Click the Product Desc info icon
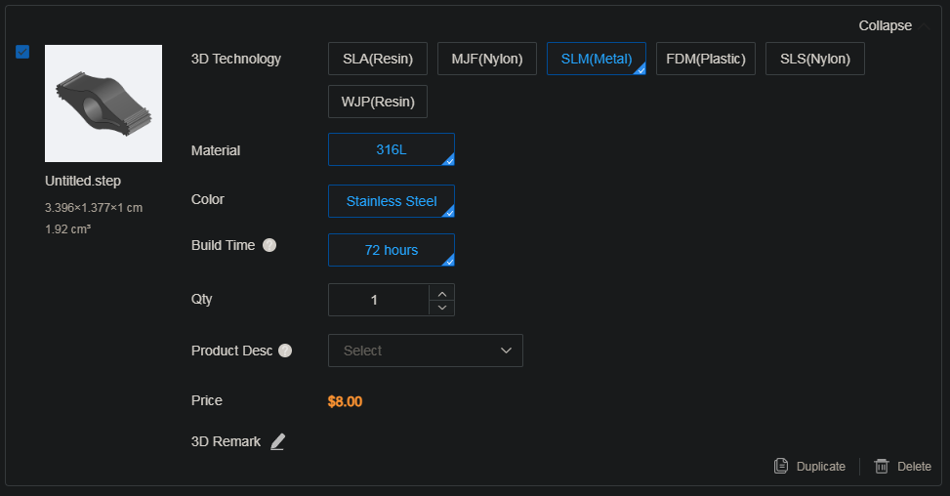 pyautogui.click(x=285, y=351)
